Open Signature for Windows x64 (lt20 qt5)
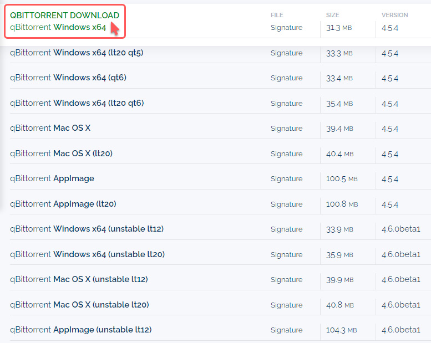The image size is (431, 343). pos(286,53)
